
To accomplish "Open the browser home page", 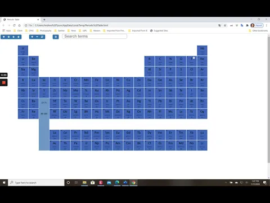I will pyautogui.click(x=20, y=25).
